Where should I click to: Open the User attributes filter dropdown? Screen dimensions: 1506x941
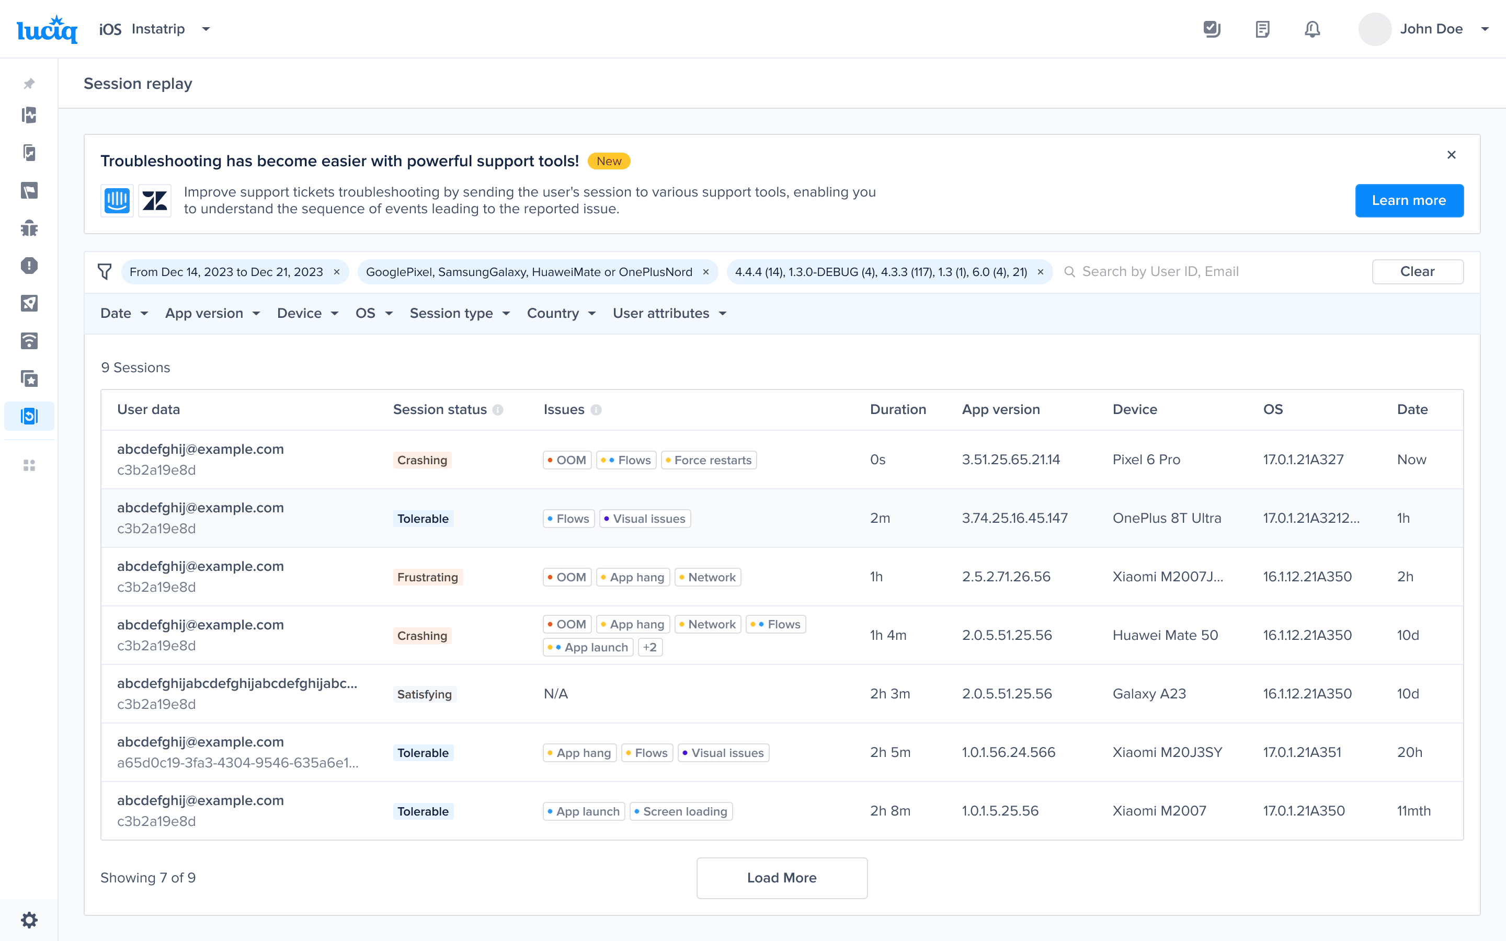tap(670, 313)
